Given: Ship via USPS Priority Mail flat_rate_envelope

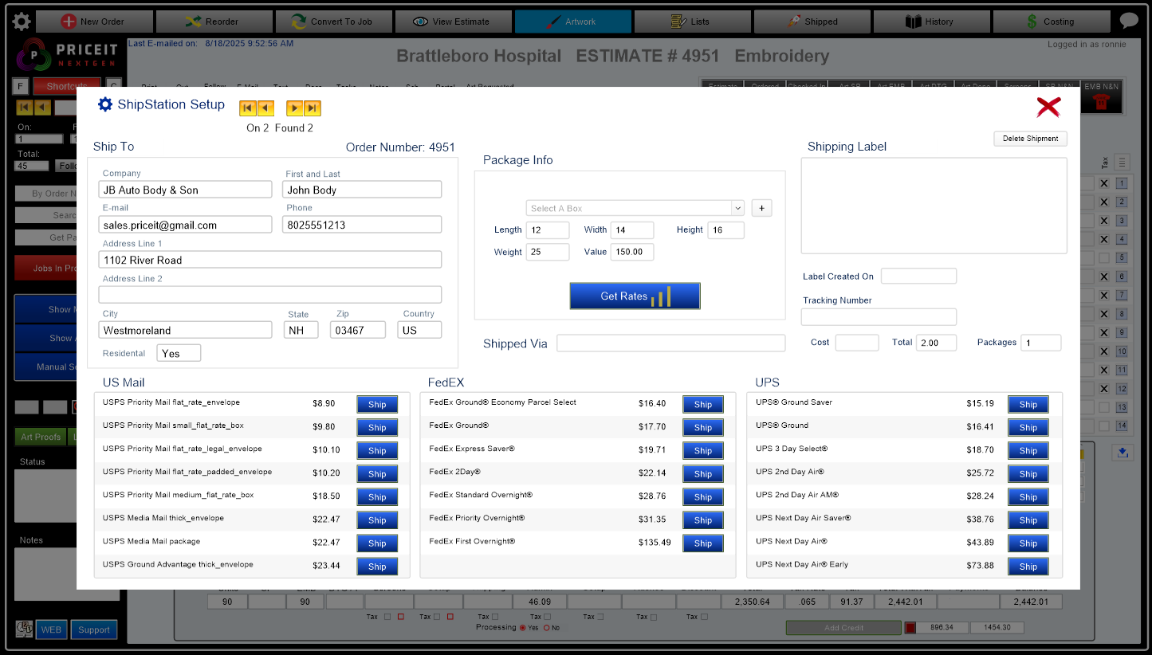Looking at the screenshot, I should (377, 405).
